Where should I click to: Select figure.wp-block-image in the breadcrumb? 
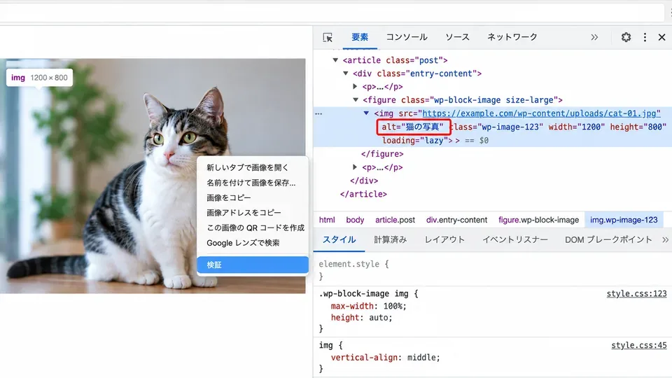(x=539, y=220)
